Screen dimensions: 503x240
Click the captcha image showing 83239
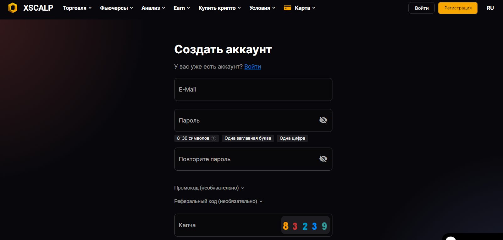[x=305, y=226]
